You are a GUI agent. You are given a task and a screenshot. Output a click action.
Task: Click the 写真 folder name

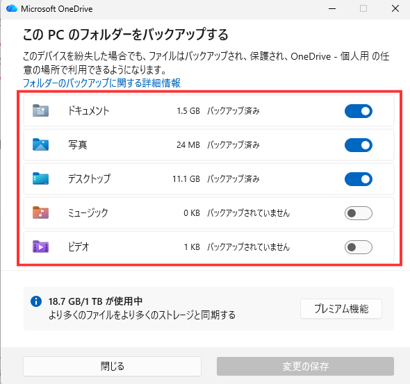pyautogui.click(x=78, y=144)
